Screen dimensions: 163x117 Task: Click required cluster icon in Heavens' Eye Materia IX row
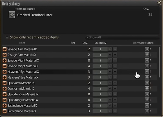point(147,72)
